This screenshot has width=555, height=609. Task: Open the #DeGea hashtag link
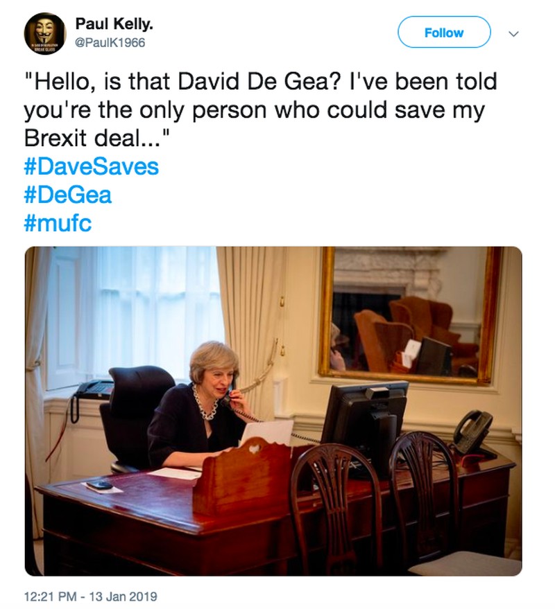[67, 195]
